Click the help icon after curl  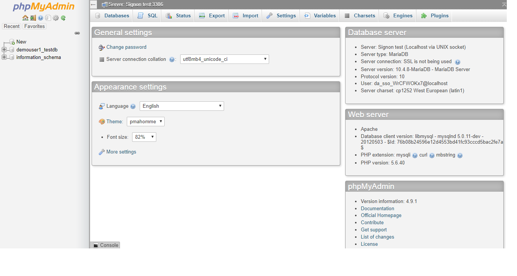pos(432,155)
